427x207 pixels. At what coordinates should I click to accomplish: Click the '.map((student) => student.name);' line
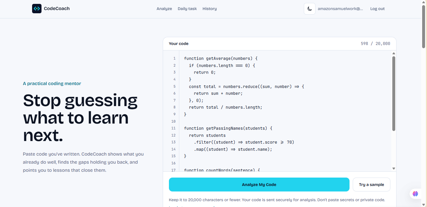pyautogui.click(x=233, y=149)
